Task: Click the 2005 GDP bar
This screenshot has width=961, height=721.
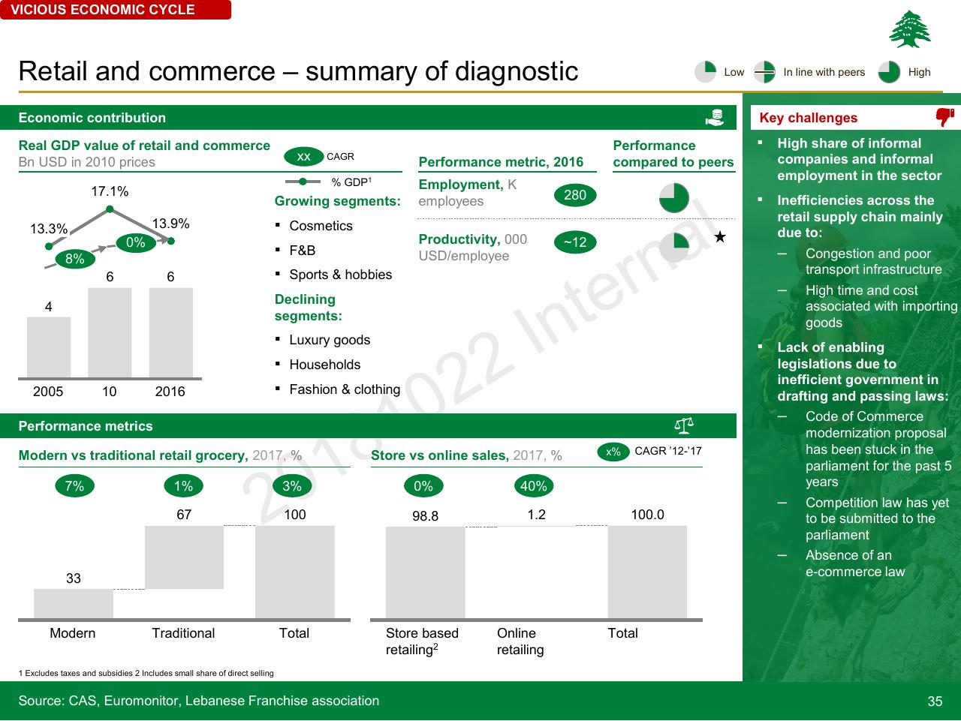Action: point(49,347)
